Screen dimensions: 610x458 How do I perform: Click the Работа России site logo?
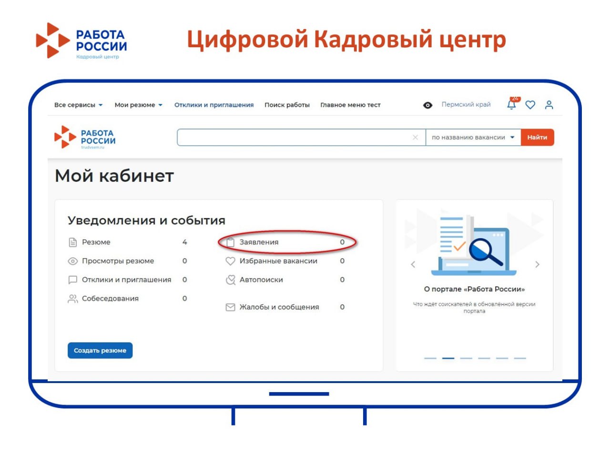(85, 137)
